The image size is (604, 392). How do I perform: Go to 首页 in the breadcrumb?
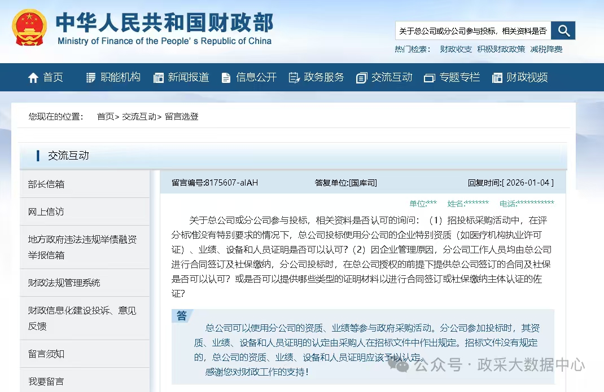(105, 117)
